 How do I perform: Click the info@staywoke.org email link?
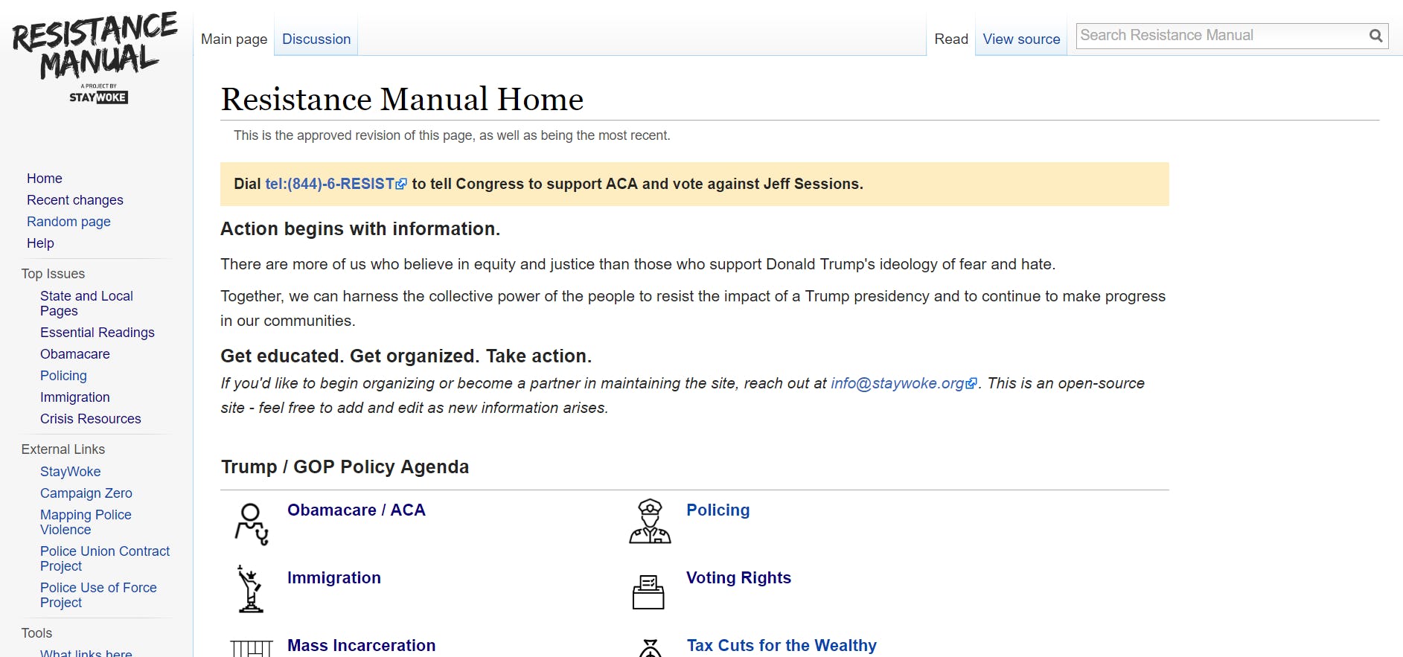coord(904,383)
